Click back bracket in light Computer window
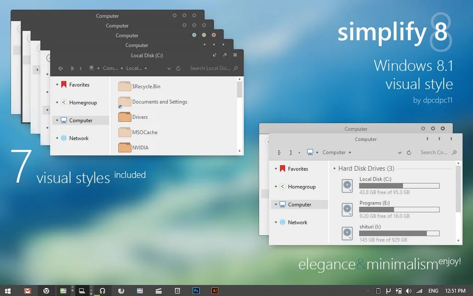Screen dimensions: 473x296 click(x=279, y=153)
